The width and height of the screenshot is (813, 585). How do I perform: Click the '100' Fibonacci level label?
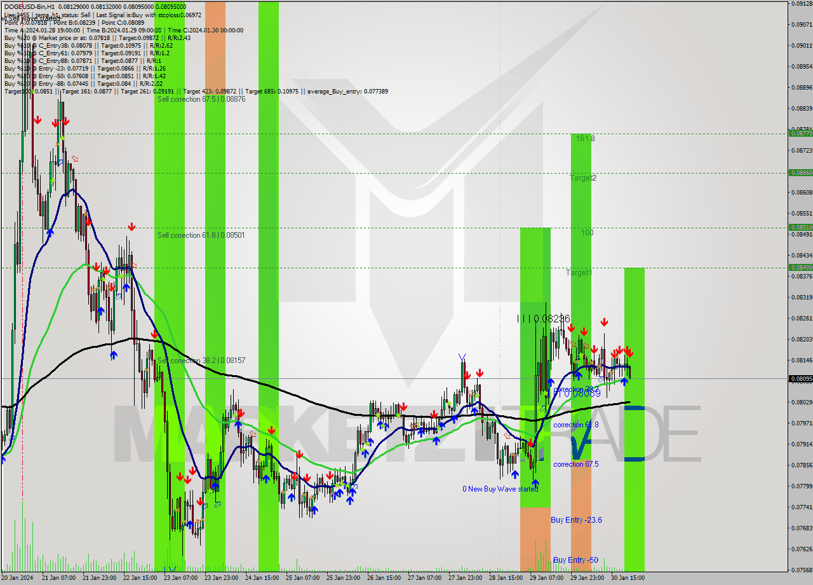tap(587, 233)
